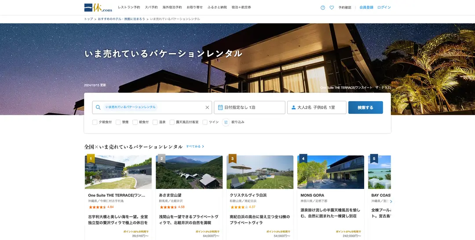Check the 禁煙 checkbox
The width and height of the screenshot is (475, 240).
pyautogui.click(x=118, y=122)
